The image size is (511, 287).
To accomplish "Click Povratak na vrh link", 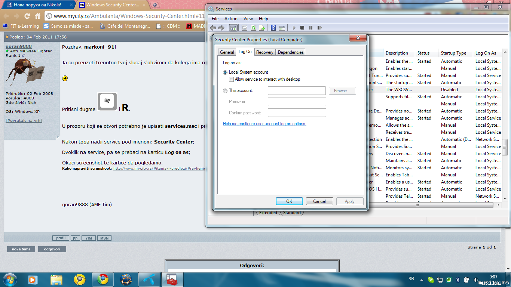I will (24, 120).
